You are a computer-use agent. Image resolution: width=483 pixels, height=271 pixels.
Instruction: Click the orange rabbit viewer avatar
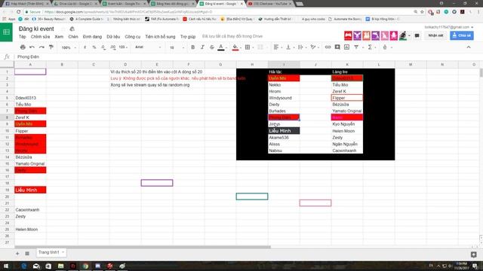tap(366, 35)
